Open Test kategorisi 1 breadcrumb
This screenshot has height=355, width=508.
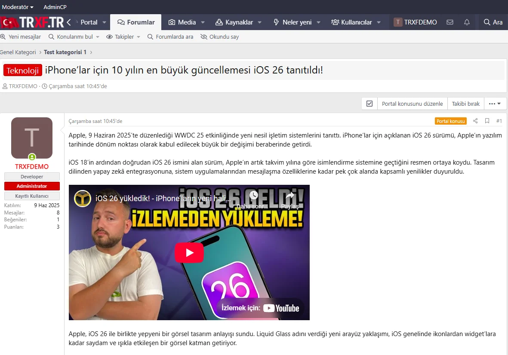[65, 52]
